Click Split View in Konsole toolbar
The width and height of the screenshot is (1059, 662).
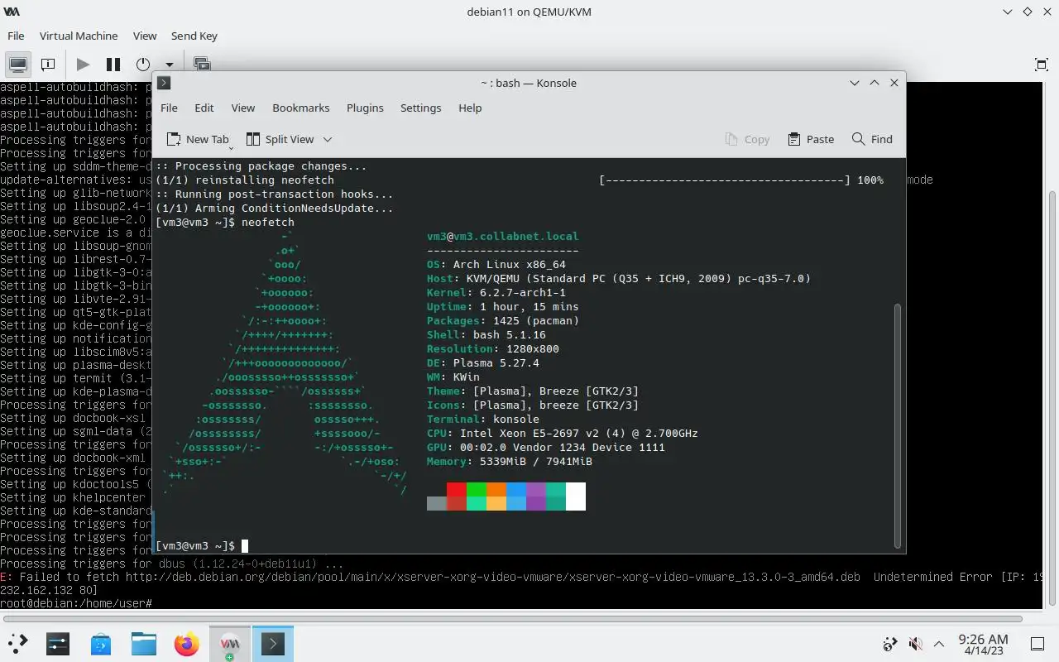coord(280,139)
